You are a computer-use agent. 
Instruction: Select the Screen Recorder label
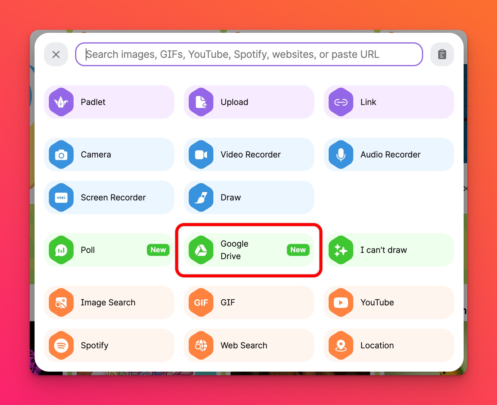(x=113, y=197)
